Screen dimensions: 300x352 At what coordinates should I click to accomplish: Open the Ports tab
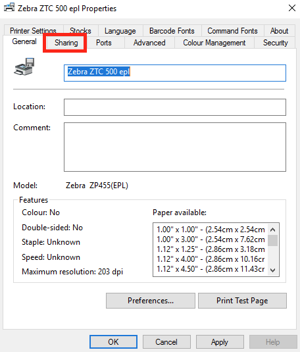click(103, 43)
